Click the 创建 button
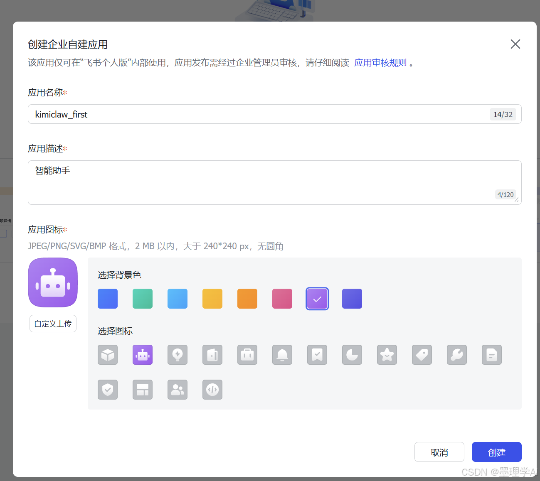This screenshot has width=540, height=481. (x=496, y=452)
